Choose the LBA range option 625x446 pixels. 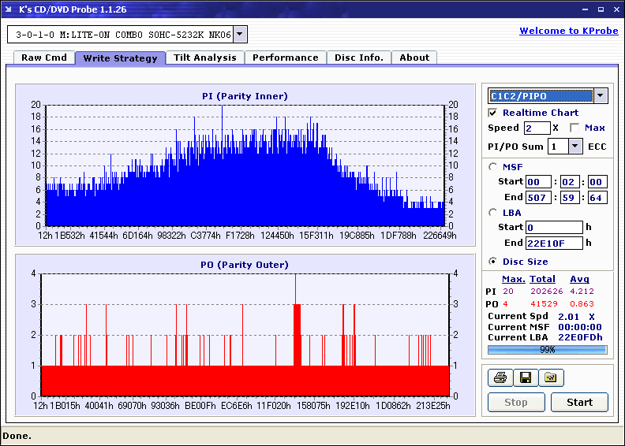pyautogui.click(x=493, y=213)
